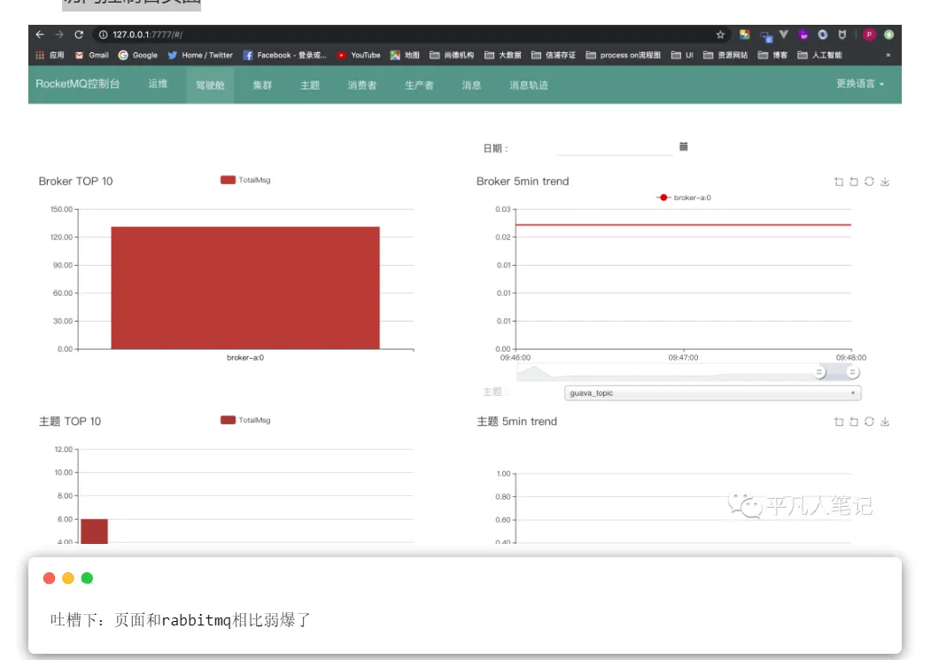
Task: Open the Facebook bookmark
Action: [285, 55]
